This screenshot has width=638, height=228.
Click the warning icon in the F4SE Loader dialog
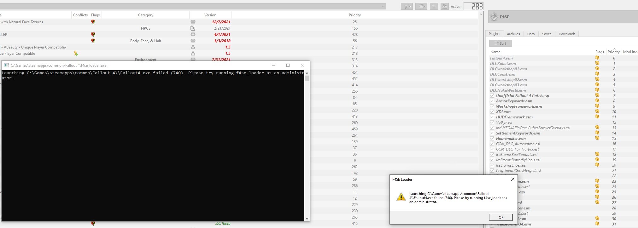coord(401,197)
